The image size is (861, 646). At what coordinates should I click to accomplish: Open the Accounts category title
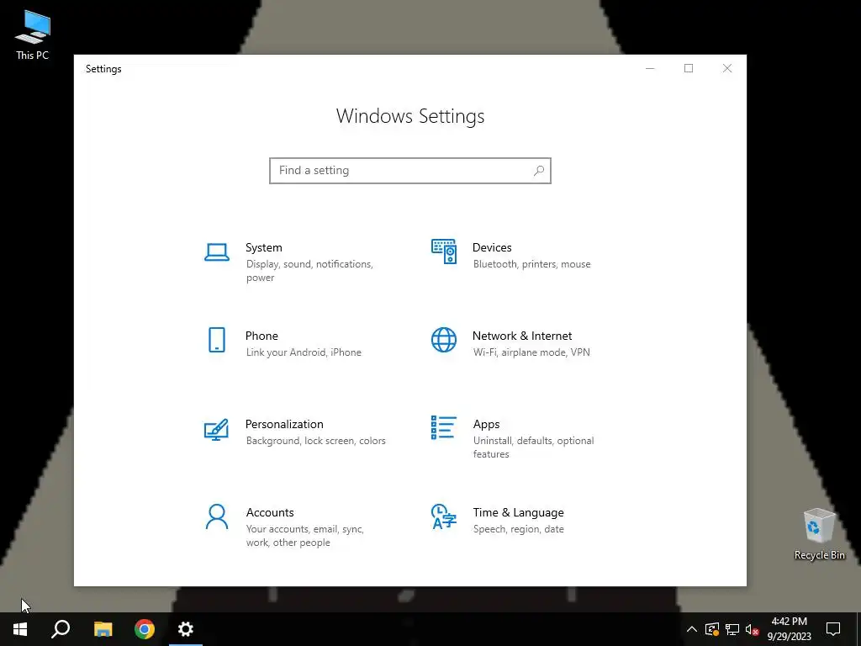(x=270, y=512)
